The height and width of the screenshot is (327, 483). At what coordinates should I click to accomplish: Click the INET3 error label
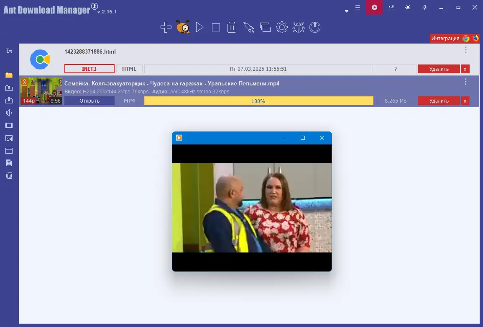click(89, 69)
